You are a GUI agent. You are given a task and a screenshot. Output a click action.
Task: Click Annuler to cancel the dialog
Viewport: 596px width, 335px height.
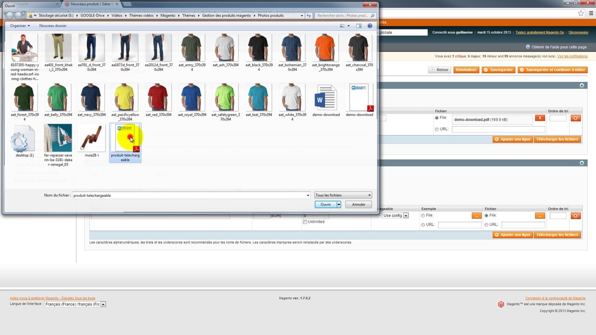pos(359,204)
